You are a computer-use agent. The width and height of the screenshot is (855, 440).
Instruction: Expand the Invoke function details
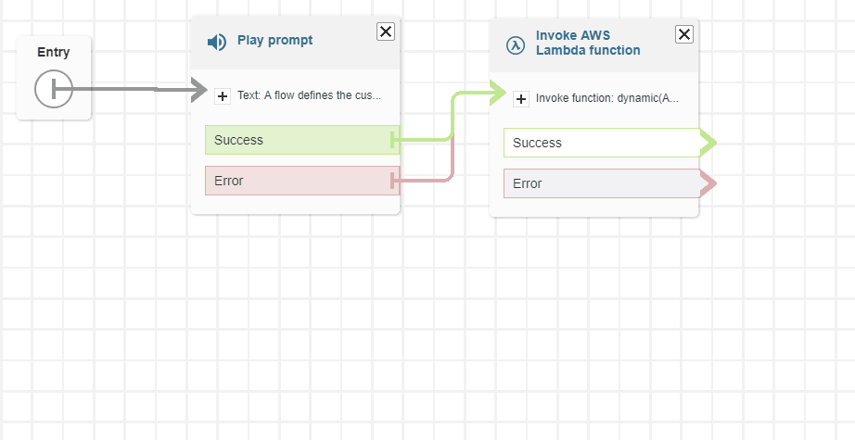(521, 98)
